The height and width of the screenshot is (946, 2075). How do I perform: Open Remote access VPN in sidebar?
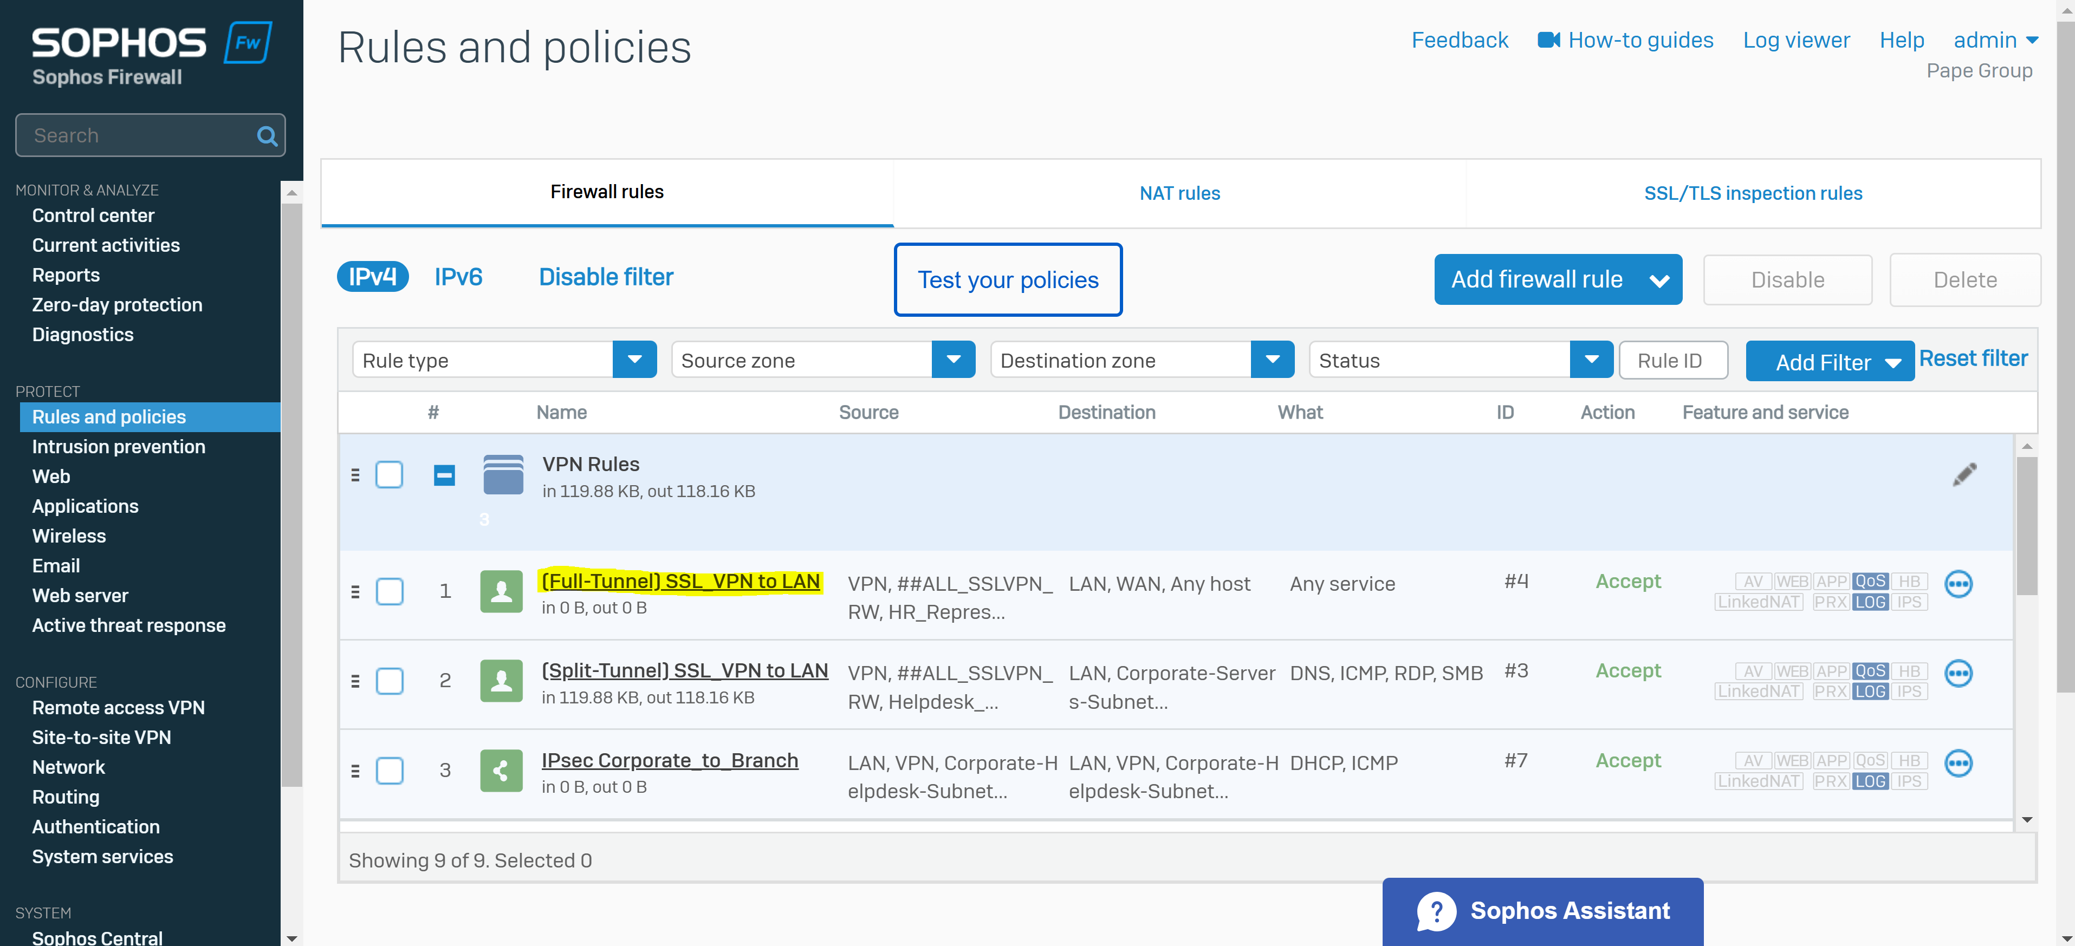click(119, 708)
